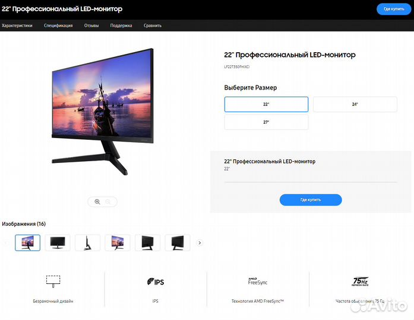Click the AMD FreeSync logo icon
The image size is (414, 320).
coord(258,281)
